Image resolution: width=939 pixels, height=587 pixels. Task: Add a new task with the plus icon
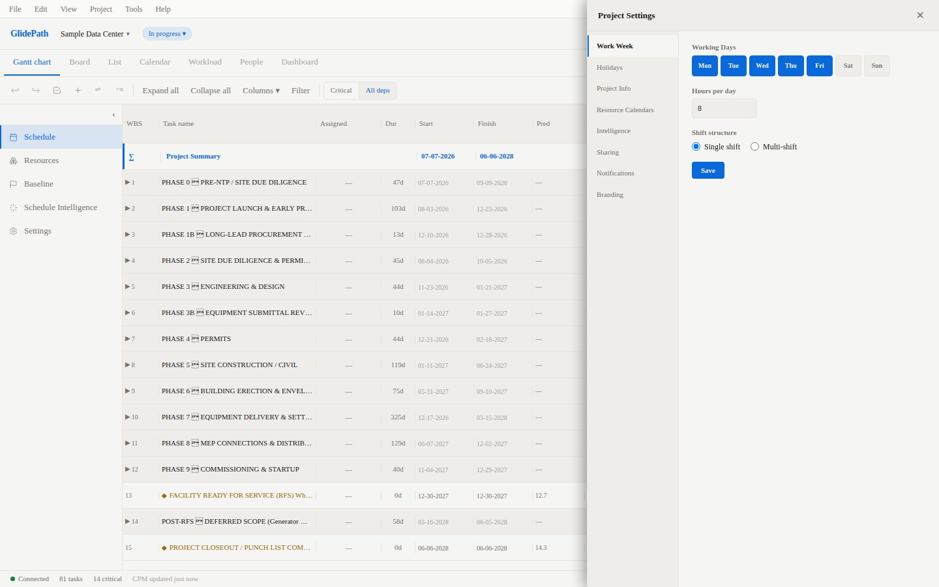click(78, 91)
